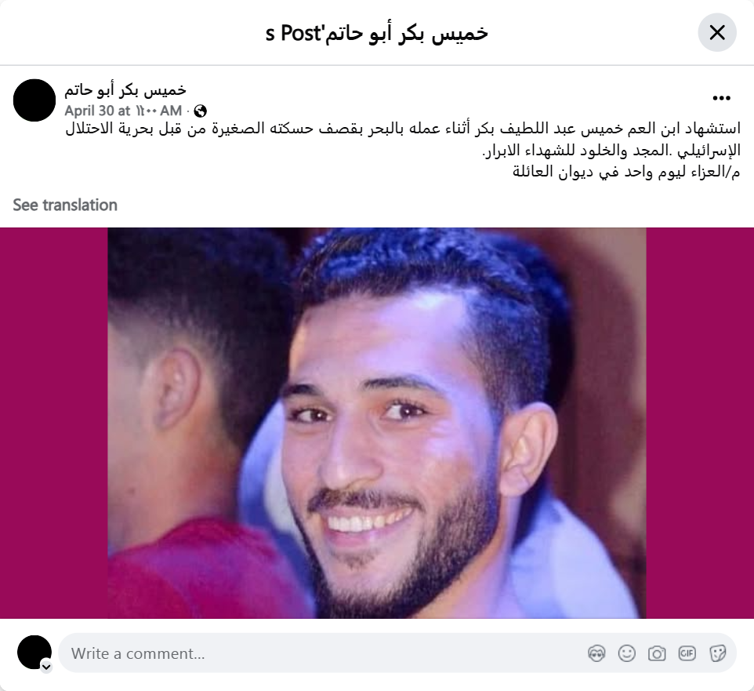The image size is (754, 691).
Task: Click your avatar beside the comment box
Action: [x=34, y=652]
